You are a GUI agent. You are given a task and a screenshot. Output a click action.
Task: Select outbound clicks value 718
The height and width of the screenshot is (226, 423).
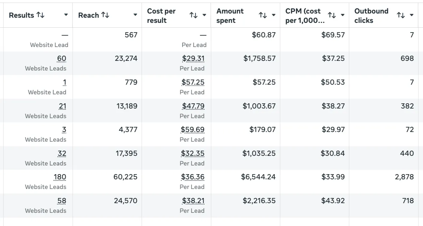click(x=408, y=201)
